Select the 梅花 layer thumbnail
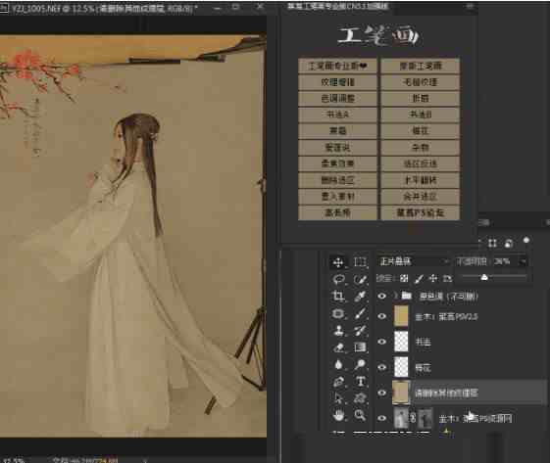Viewport: 550px width, 463px height. coord(401,367)
